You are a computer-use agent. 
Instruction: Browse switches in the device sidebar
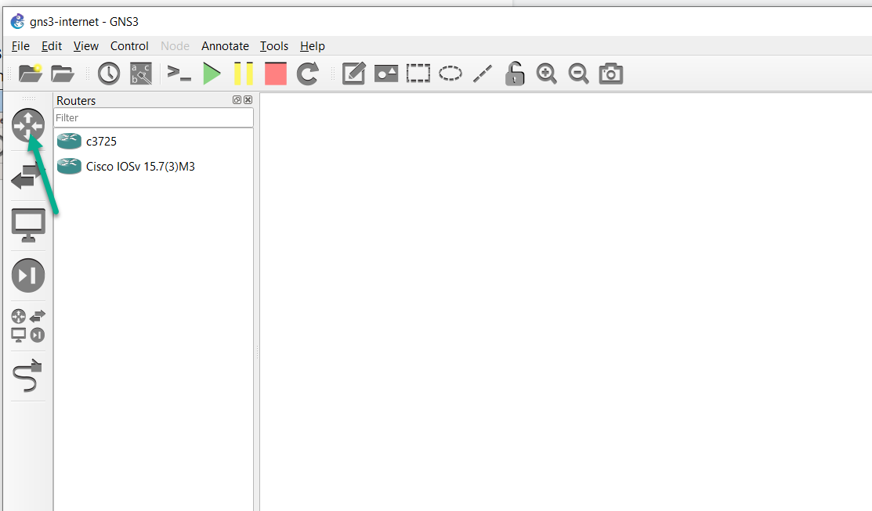coord(27,175)
